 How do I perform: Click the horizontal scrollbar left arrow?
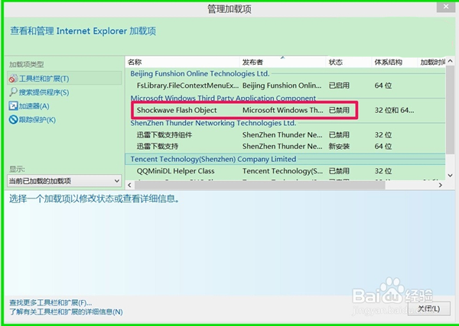pos(130,185)
